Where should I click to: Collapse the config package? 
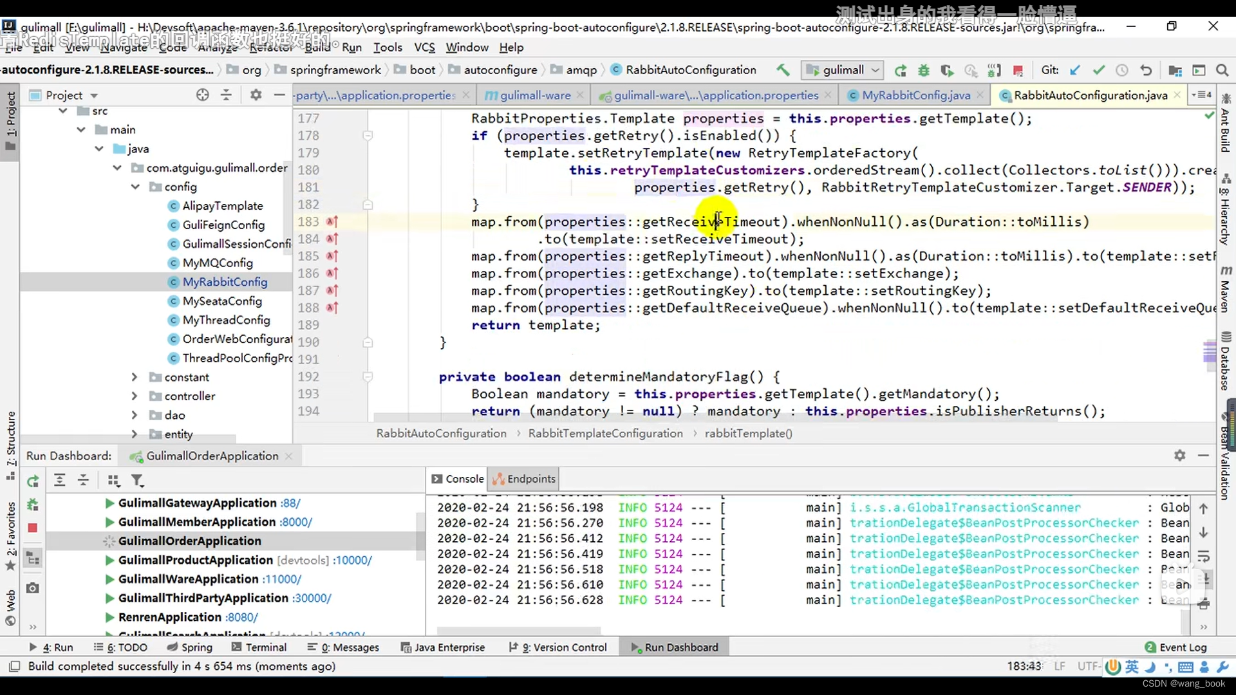(x=135, y=187)
